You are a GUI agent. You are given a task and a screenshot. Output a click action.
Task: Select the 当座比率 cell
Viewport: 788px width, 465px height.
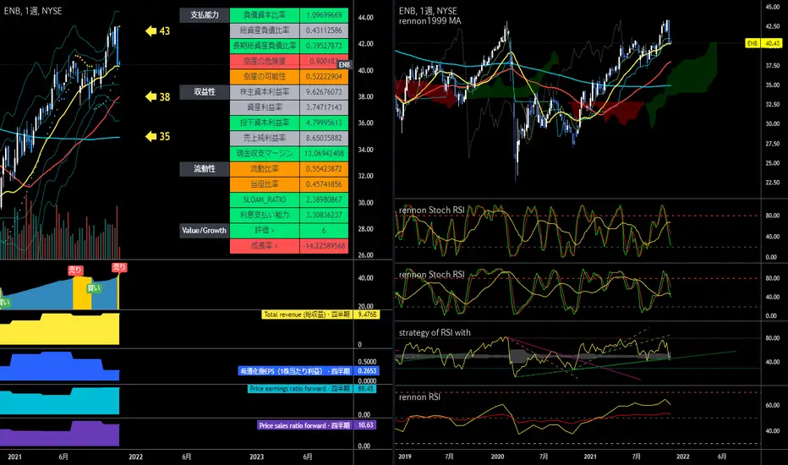[265, 184]
